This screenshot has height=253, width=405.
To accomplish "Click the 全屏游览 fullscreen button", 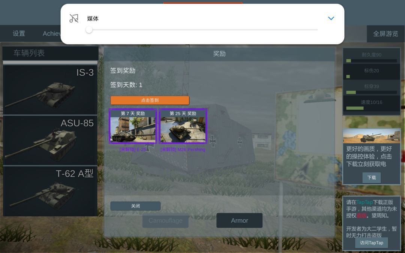I will 385,34.
